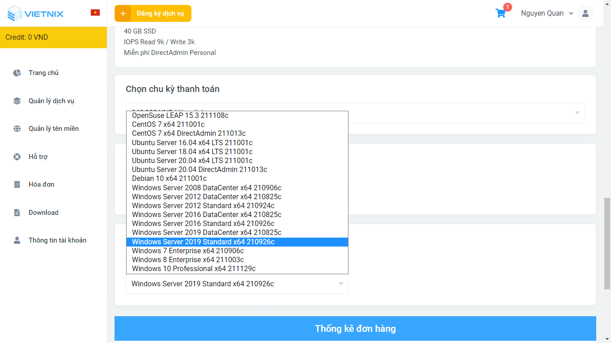The height and width of the screenshot is (343, 611).
Task: Select Windows Server 2016 Standard x64
Action: 237,223
